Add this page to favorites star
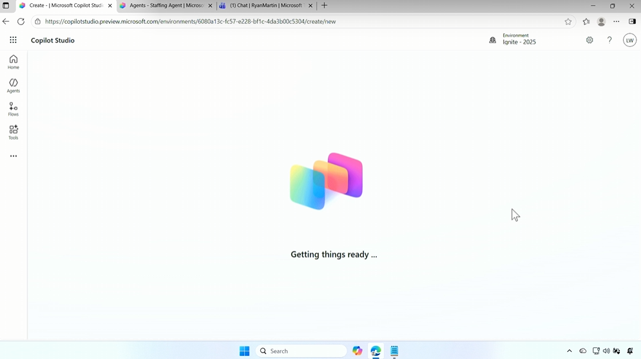Image resolution: width=641 pixels, height=359 pixels. coord(568,22)
